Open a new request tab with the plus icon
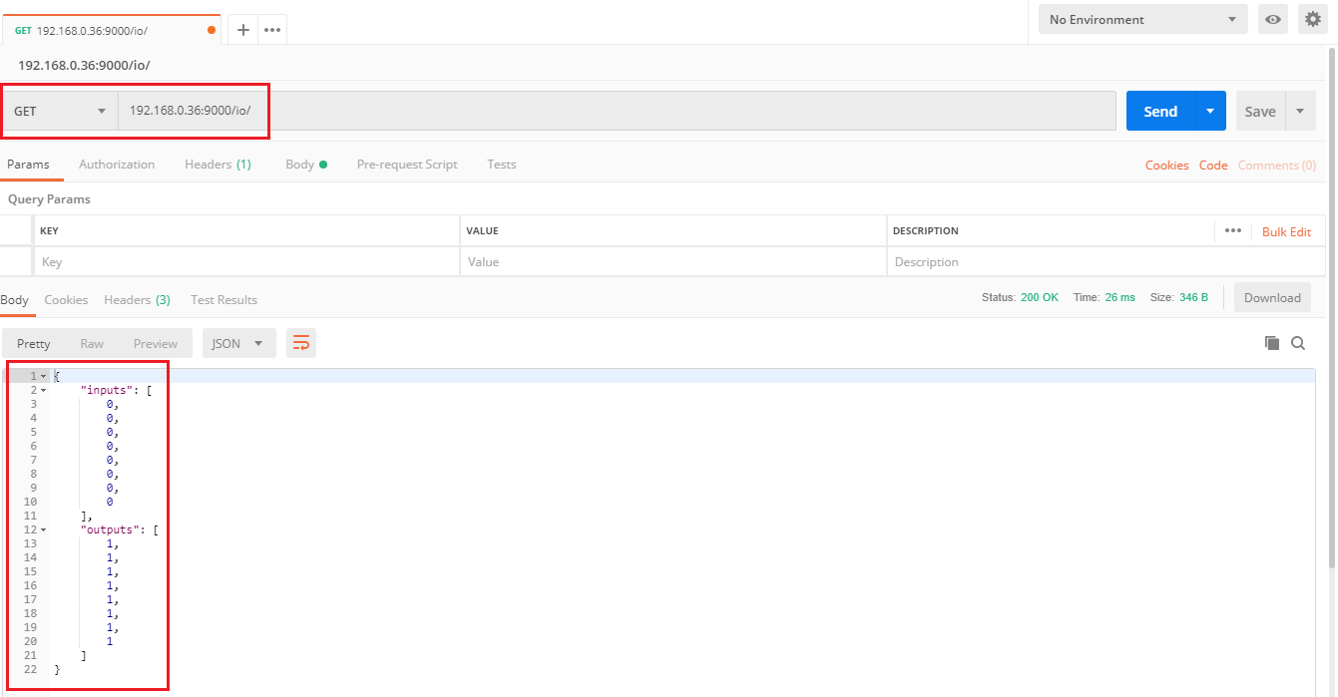Image resolution: width=1338 pixels, height=697 pixels. 242,29
